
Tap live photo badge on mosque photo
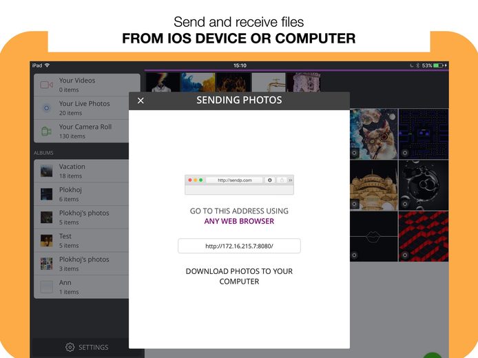click(355, 204)
